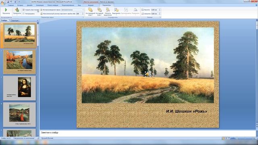Click the caption И.И. Шишкин «Рожь»
Image resolution: width=258 pixels, height=145 pixels.
[187, 111]
